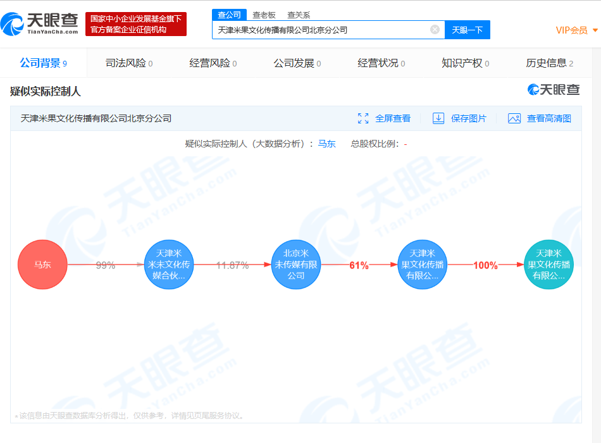This screenshot has height=443, width=601.
Task: Click the view HD image icon
Action: (x=514, y=118)
